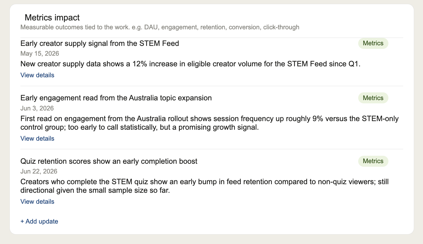Click the Metrics badge on the creator supply update
423x244 pixels.
pyautogui.click(x=373, y=43)
